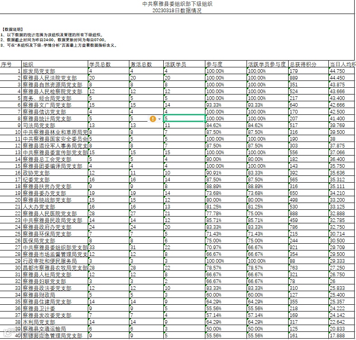
Task: Click the 激活总数 column header
Action: point(146,64)
